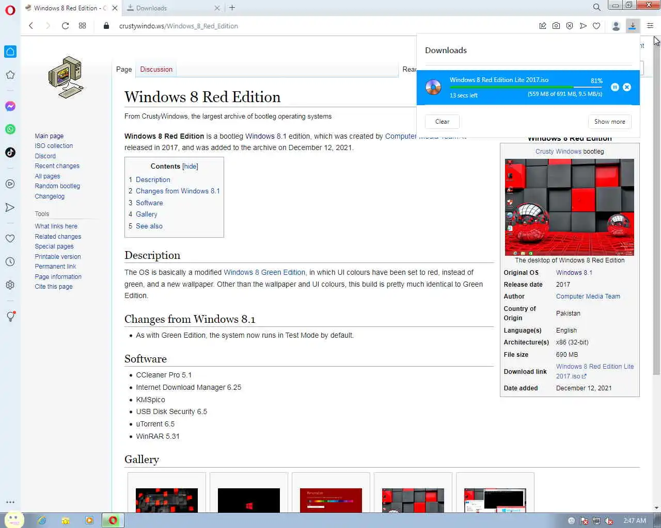This screenshot has width=661, height=528.
Task: Open the Opera main menu logo
Action: tap(10, 10)
